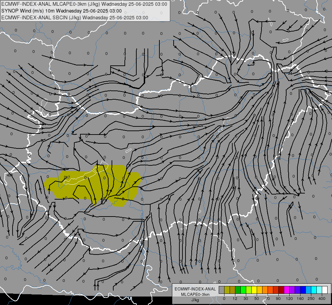Click the sky blue legend swatch before 250
Screen dimensions: 332x305
(x=308, y=290)
